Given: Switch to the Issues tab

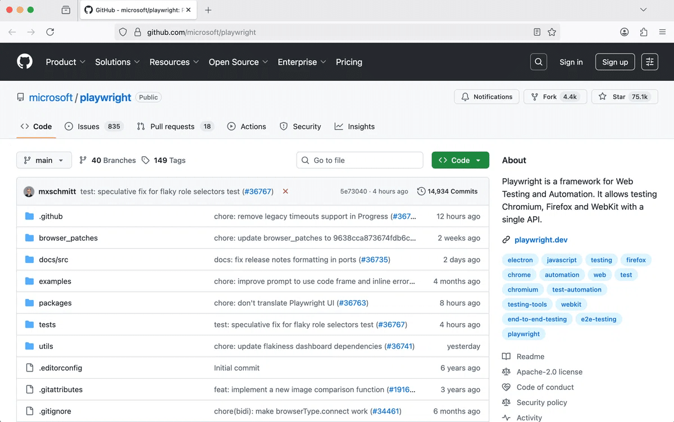Looking at the screenshot, I should coord(88,126).
